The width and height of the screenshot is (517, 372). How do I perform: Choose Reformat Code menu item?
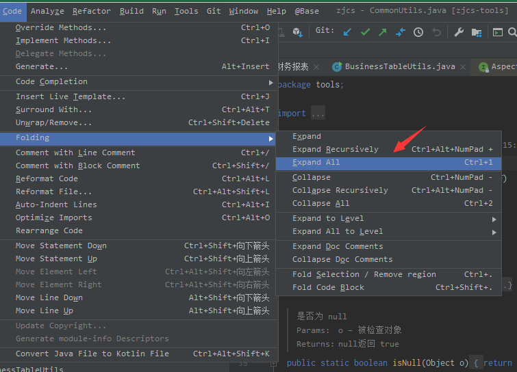[138, 178]
